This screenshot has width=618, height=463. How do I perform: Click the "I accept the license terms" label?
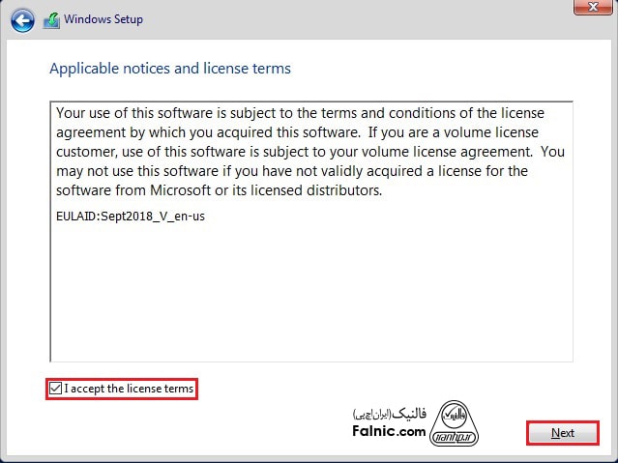(x=129, y=389)
